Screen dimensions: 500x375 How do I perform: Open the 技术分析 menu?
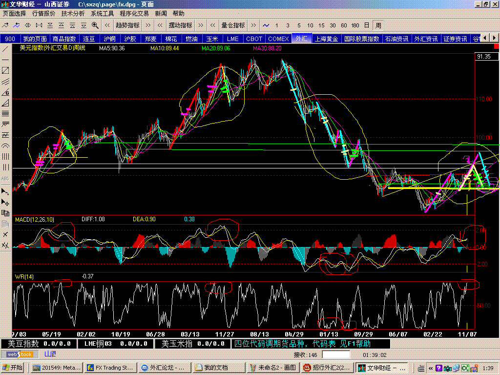pos(73,14)
